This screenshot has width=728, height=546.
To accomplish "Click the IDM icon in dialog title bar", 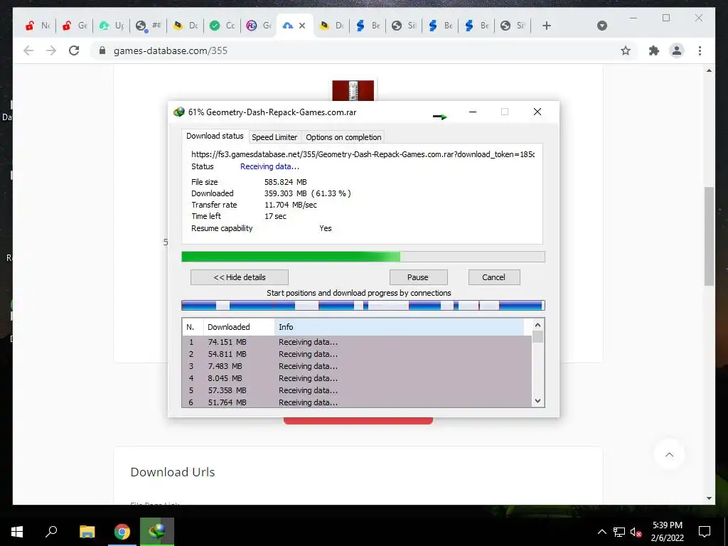I will (x=178, y=112).
